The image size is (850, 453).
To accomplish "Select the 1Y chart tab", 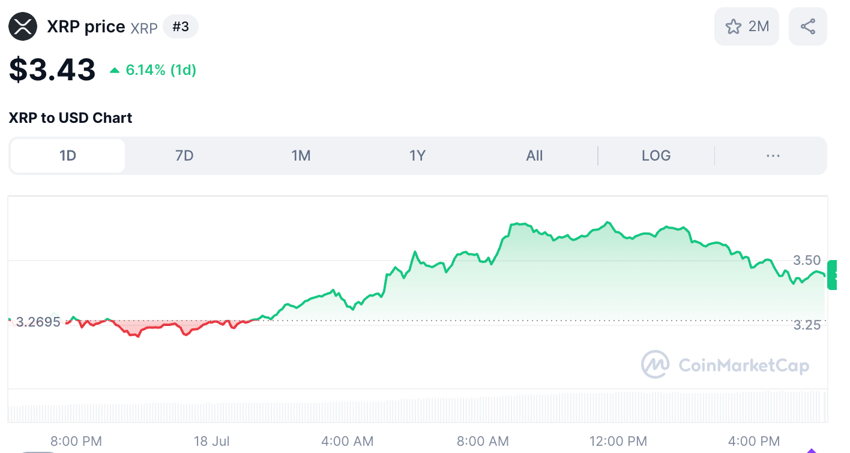I will 417,155.
